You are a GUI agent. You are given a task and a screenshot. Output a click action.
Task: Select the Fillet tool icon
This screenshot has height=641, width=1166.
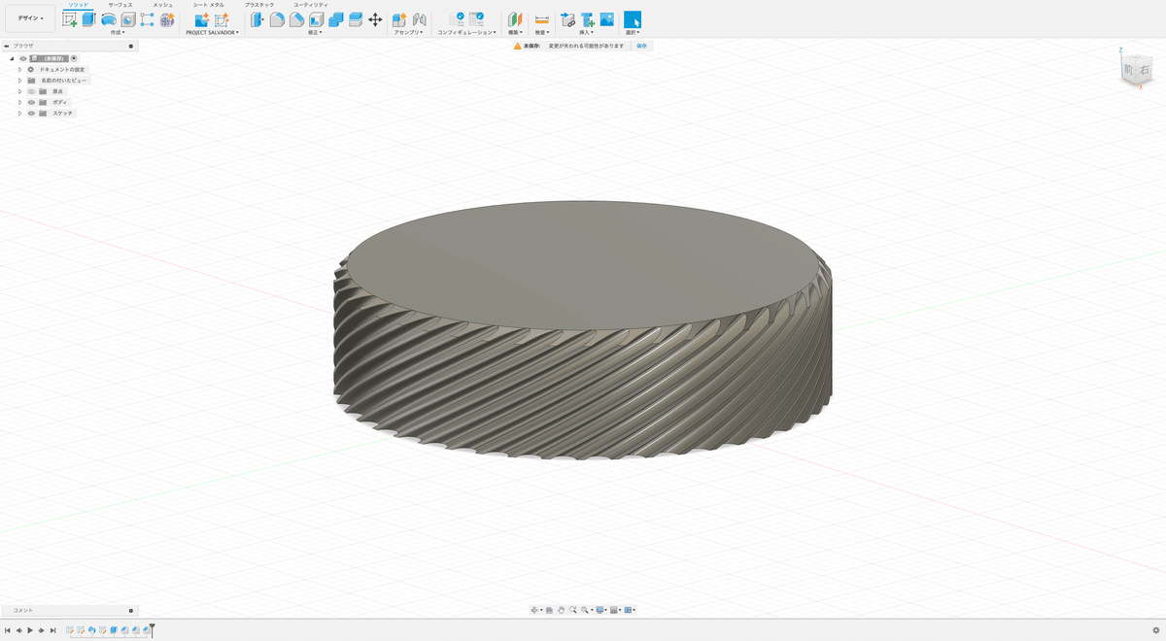click(x=277, y=19)
